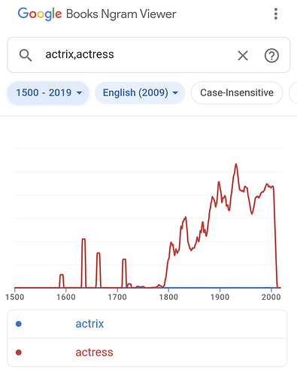Open the 1500 - 2019 year range dropdown

tap(48, 92)
